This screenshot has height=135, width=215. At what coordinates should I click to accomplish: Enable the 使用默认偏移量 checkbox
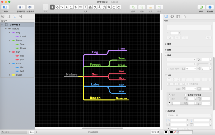pyautogui.click(x=185, y=95)
